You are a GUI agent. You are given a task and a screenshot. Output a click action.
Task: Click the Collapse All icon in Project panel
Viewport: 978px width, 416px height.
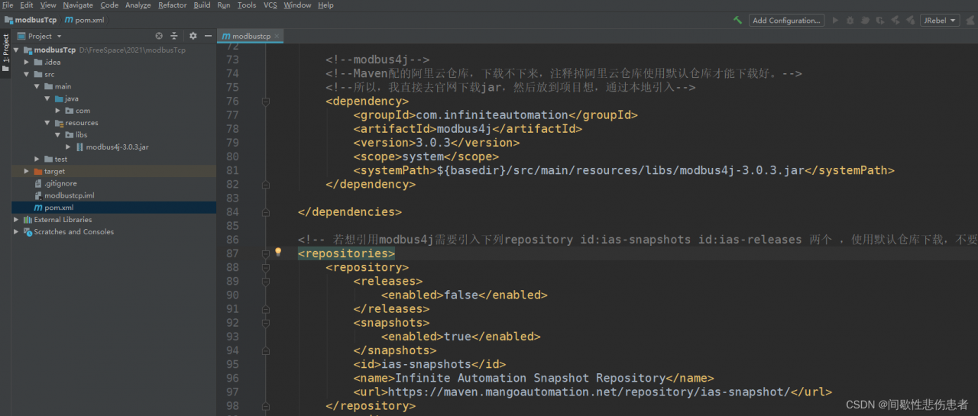coord(173,36)
